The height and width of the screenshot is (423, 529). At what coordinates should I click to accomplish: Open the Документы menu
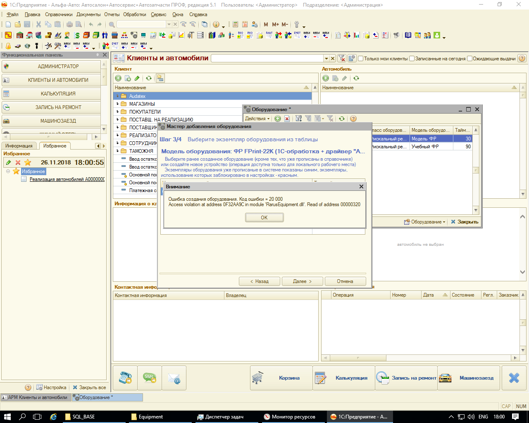point(88,14)
